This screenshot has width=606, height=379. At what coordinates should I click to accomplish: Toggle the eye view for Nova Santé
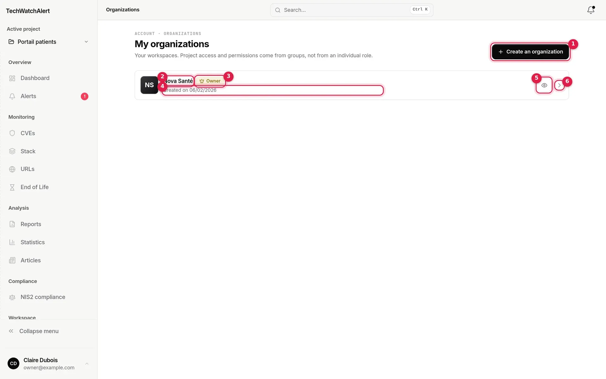point(544,85)
